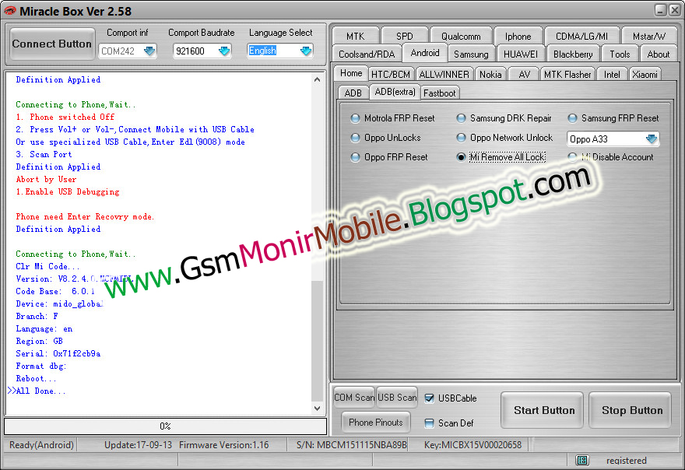685x470 pixels.
Task: Toggle the USBCable checkbox
Action: coord(430,398)
